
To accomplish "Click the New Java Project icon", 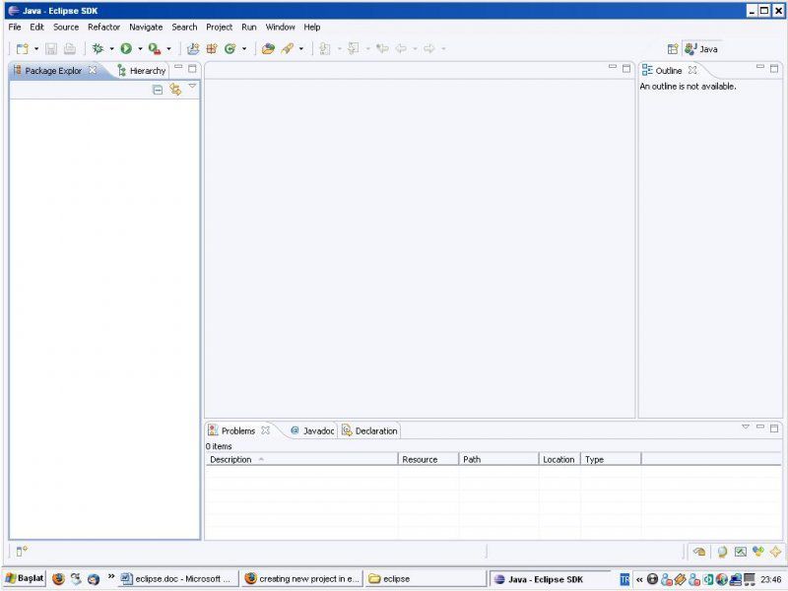I will click(x=193, y=48).
